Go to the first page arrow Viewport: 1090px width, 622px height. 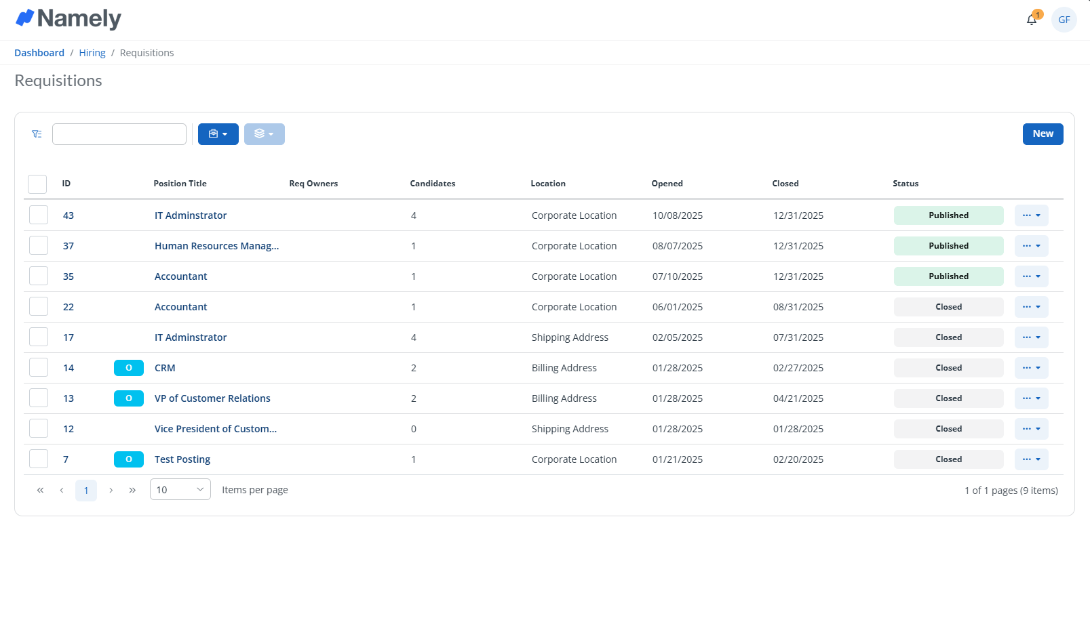tap(40, 490)
